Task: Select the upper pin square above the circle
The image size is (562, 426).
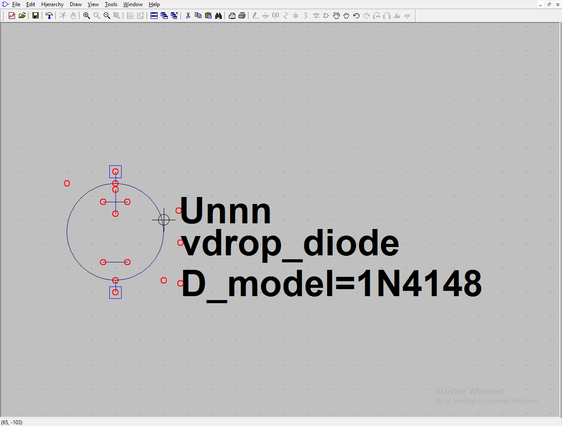Action: 115,172
